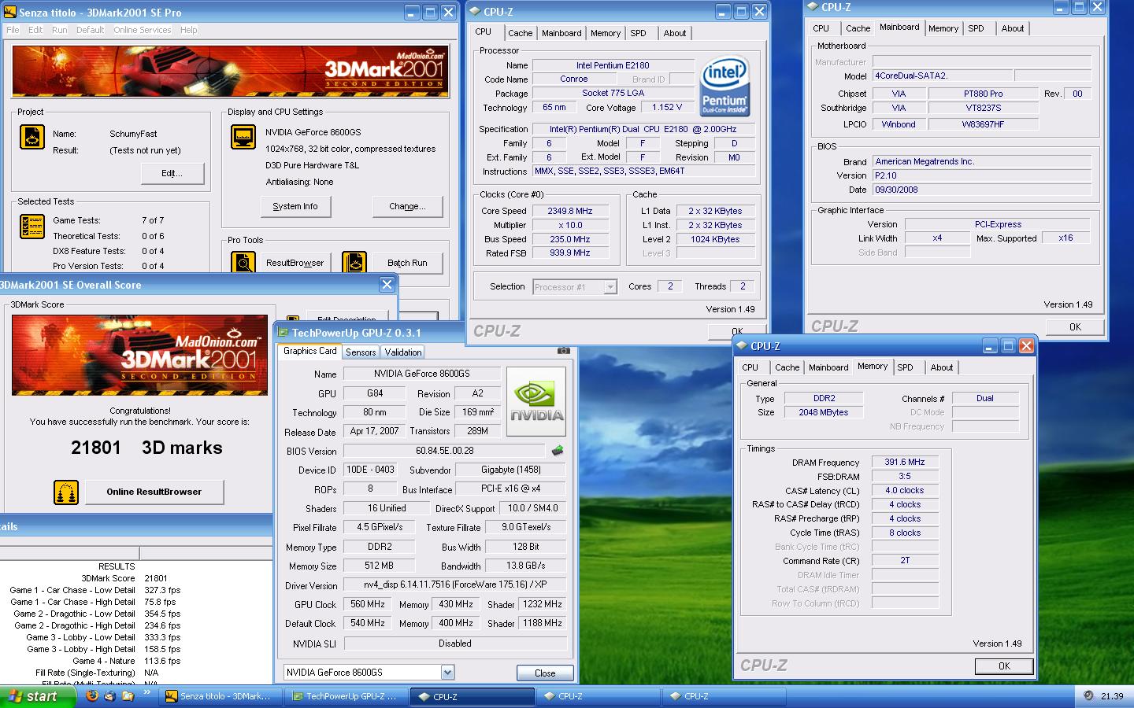Click the Intel Pentium logo in CPU-Z

coord(724,87)
